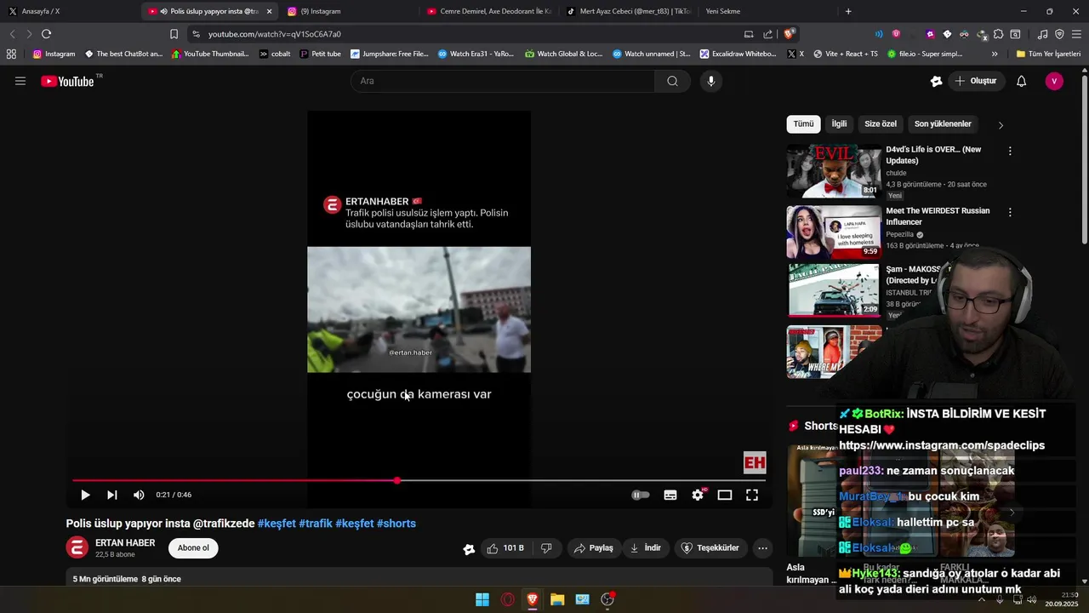Enter fullscreen mode
Viewport: 1089px width, 613px height.
[x=752, y=495]
